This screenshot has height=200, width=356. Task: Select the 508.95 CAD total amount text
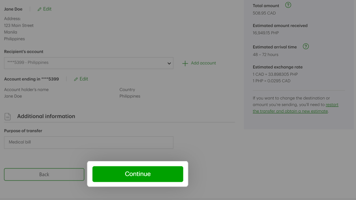click(x=264, y=13)
